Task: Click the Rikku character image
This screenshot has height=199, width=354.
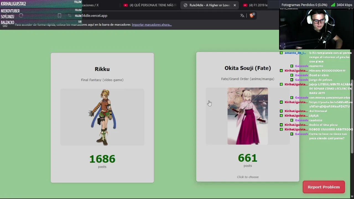Action: pos(102,117)
